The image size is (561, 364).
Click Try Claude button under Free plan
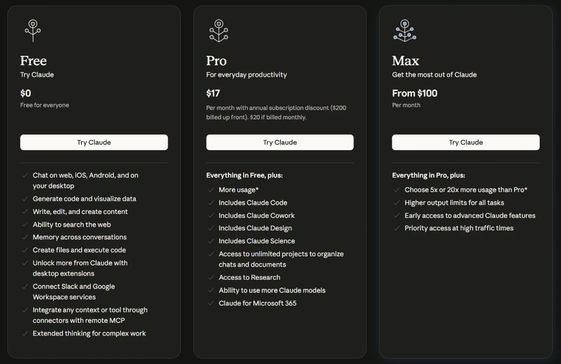click(x=94, y=142)
